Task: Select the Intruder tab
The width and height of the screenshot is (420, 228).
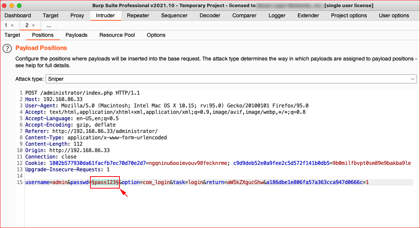Action: [105, 15]
